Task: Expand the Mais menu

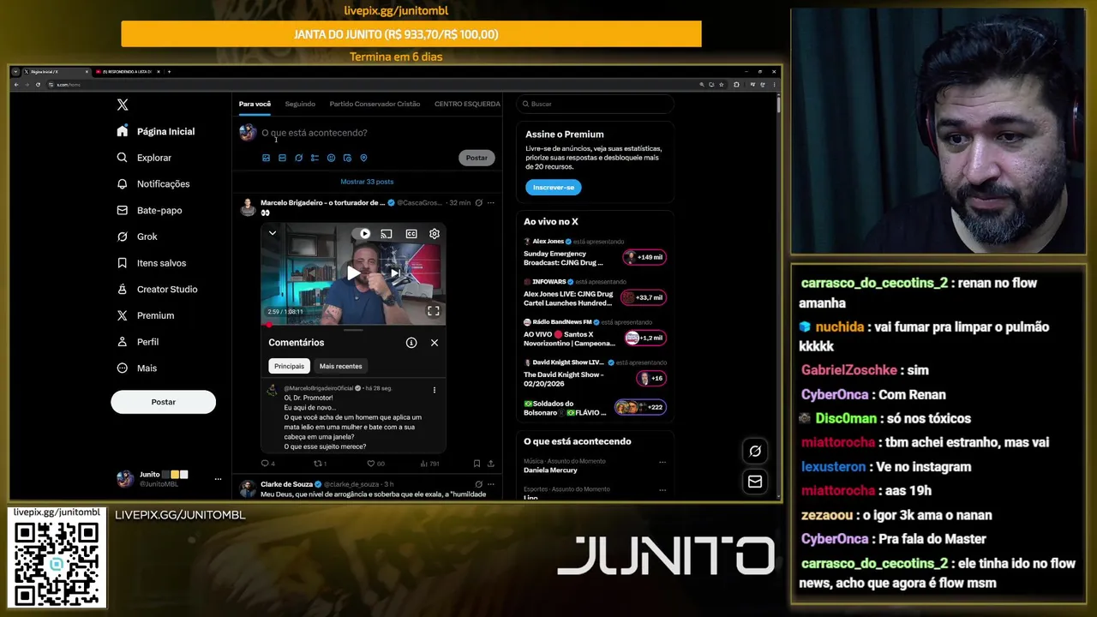Action: tap(136, 368)
